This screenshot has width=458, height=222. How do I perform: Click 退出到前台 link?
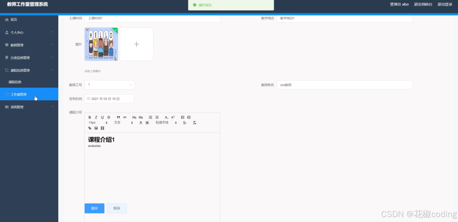coord(423,4)
